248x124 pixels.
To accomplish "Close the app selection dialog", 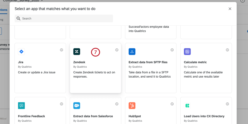I will tap(230, 9).
